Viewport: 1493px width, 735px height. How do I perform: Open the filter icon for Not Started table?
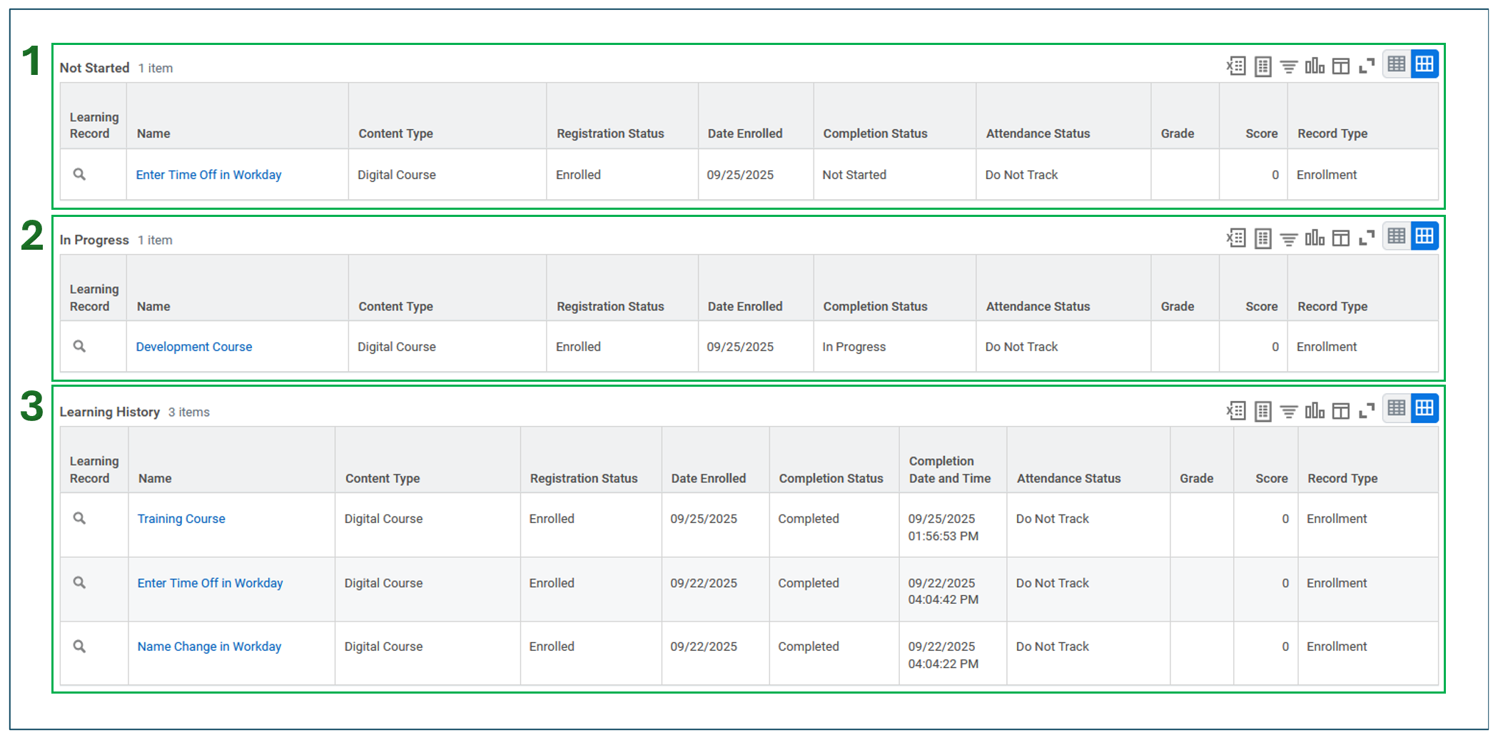click(1288, 67)
